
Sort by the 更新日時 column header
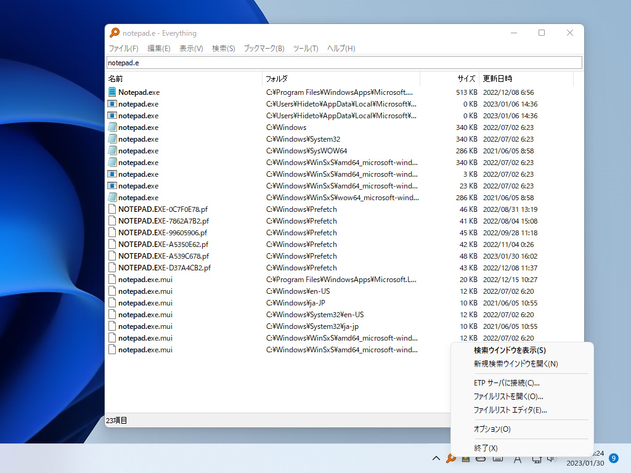click(x=526, y=78)
